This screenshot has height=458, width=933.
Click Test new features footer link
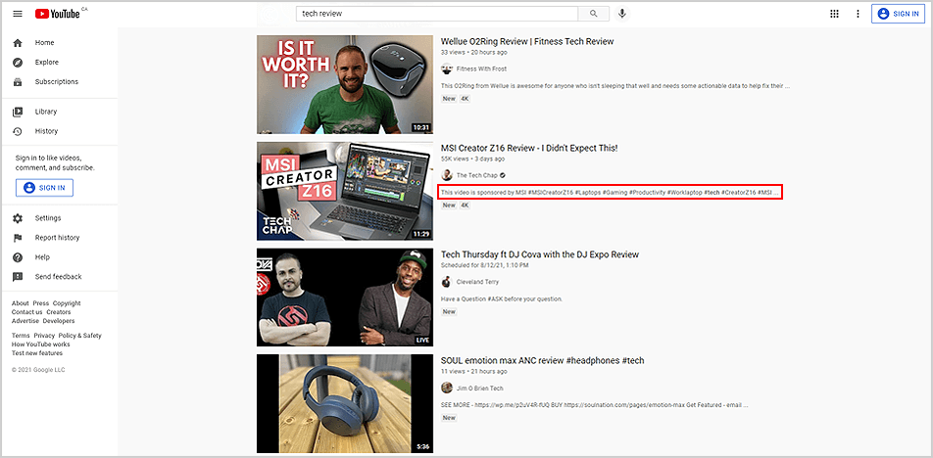click(x=37, y=353)
